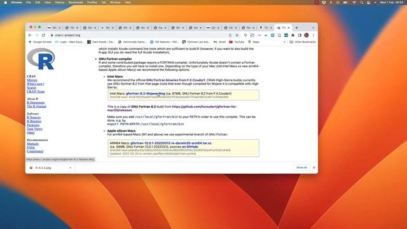Show hidden bookmarks chevron

click(x=284, y=42)
